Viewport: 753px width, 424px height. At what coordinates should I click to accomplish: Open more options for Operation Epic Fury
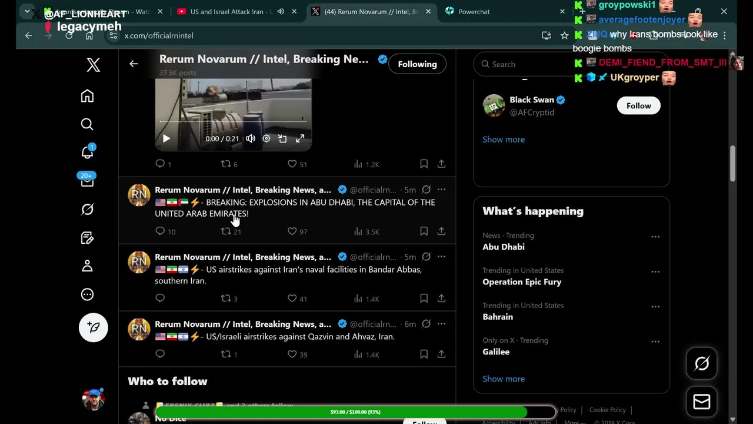pos(655,271)
